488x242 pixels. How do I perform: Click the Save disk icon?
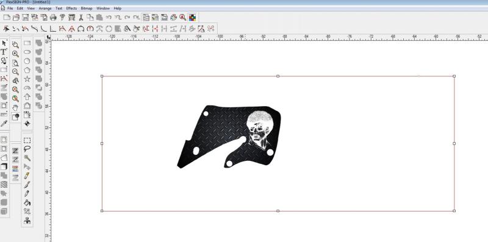tap(25, 18)
